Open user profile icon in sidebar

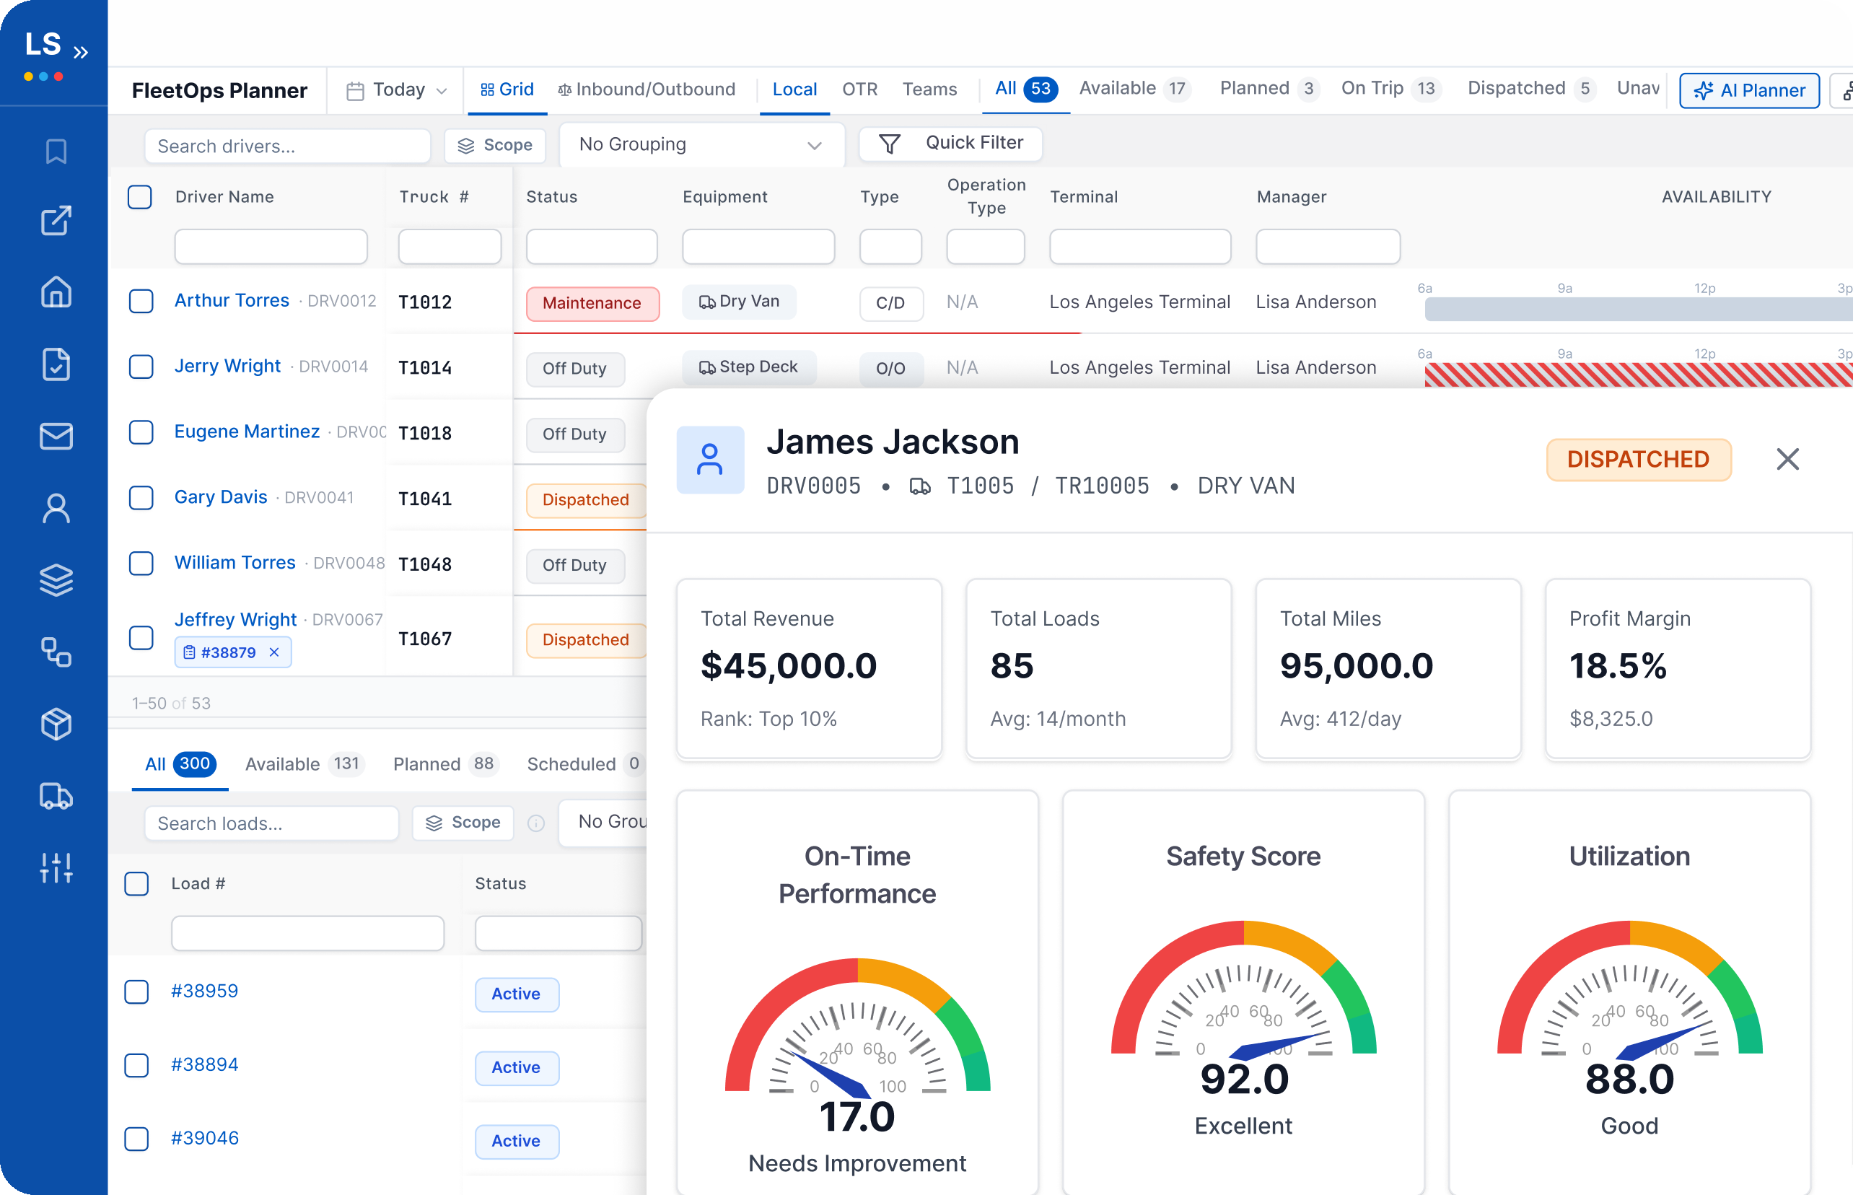56,508
